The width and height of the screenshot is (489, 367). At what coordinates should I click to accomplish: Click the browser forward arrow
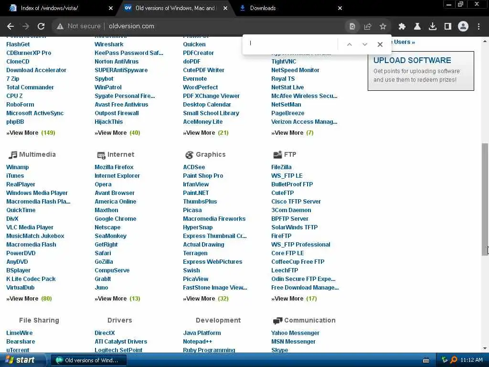(x=26, y=26)
